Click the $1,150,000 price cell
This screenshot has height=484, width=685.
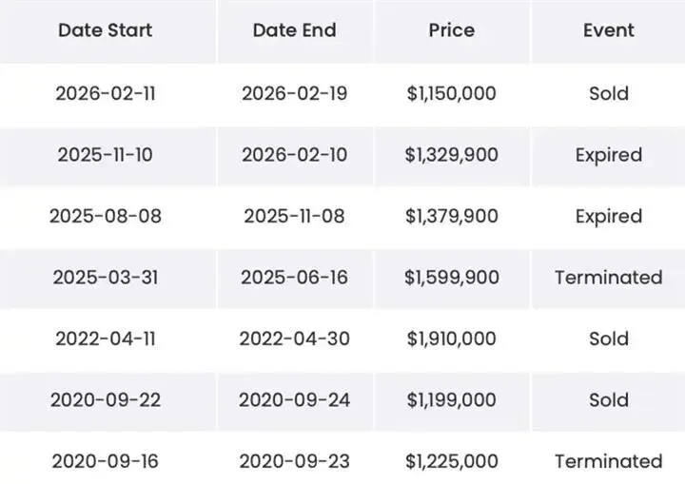pos(451,94)
